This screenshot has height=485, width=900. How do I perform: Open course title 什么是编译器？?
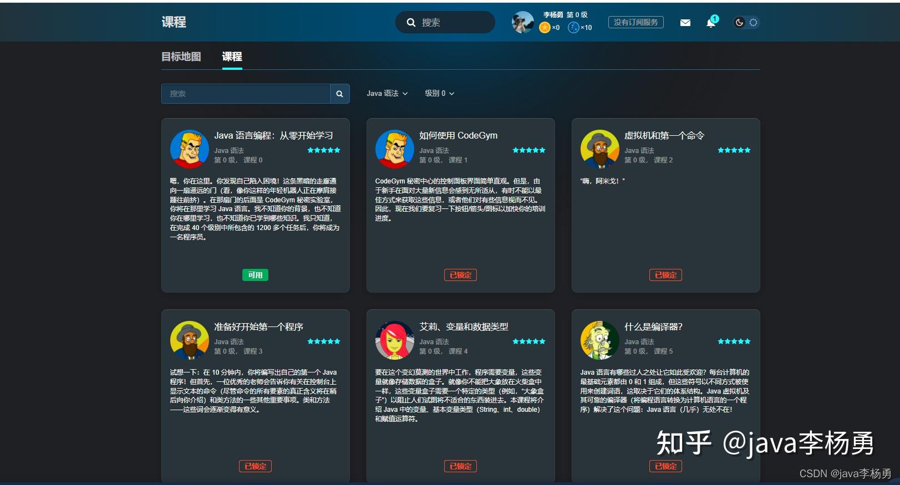[x=653, y=326]
